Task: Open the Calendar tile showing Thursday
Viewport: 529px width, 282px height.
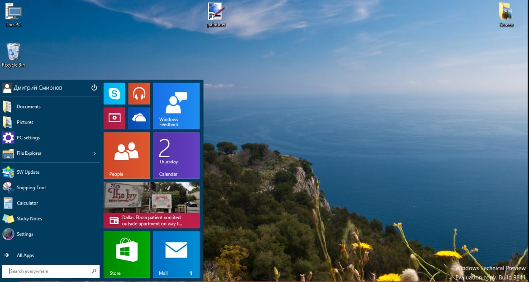Action: coord(176,155)
